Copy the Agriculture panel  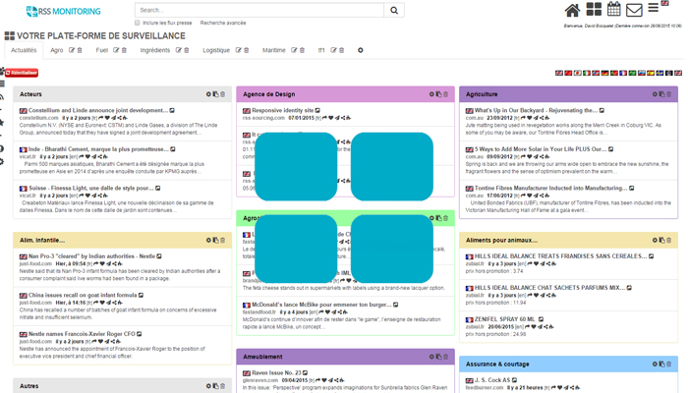point(661,94)
